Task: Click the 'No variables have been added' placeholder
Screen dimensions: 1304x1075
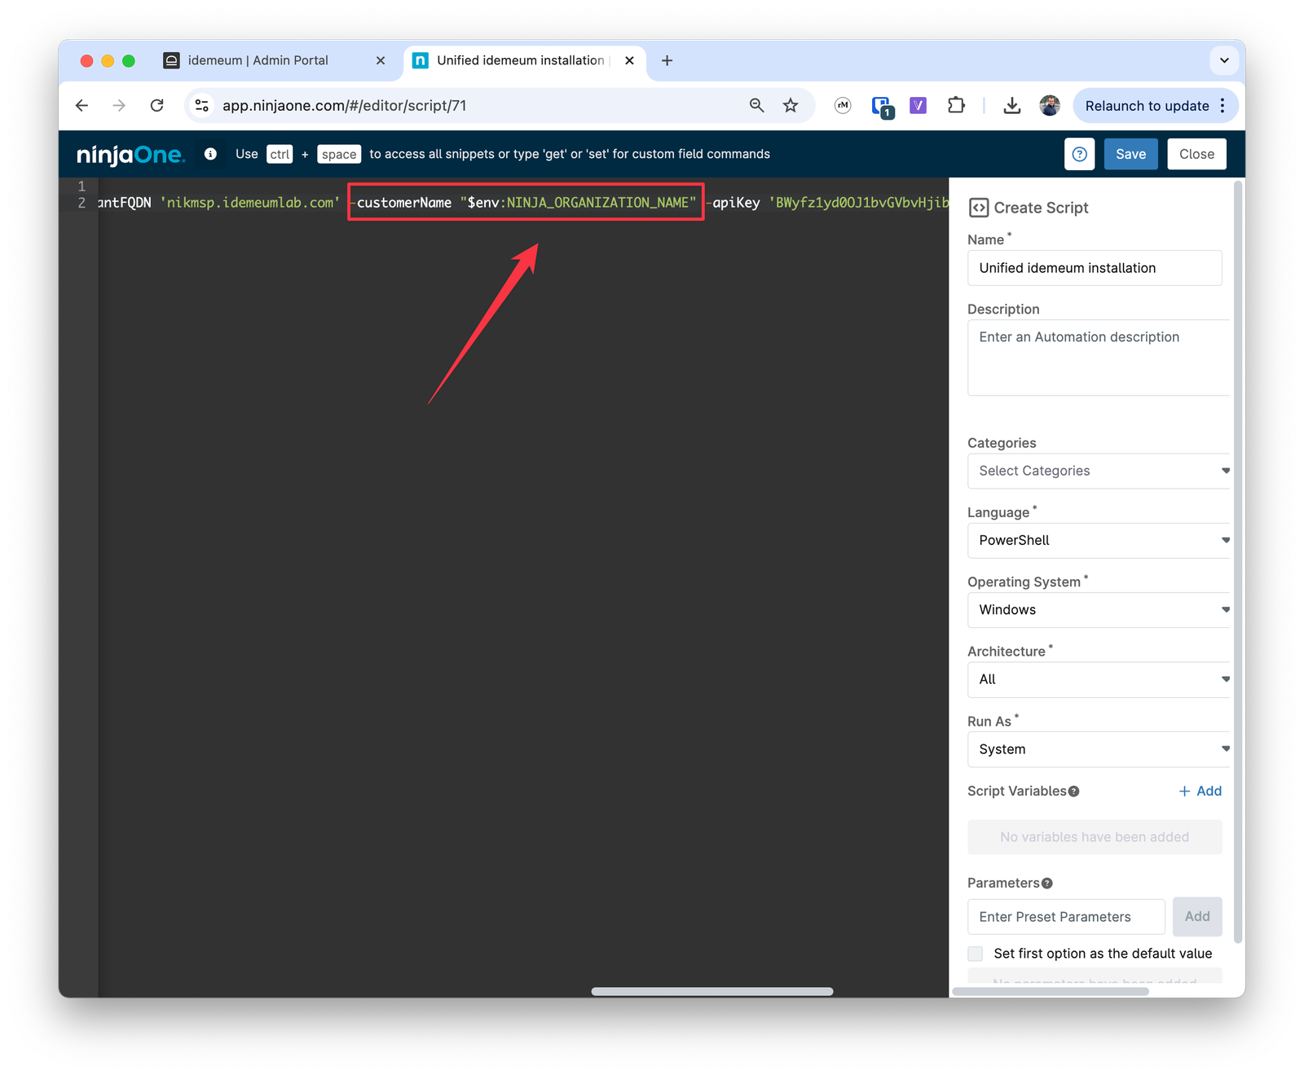Action: tap(1095, 837)
